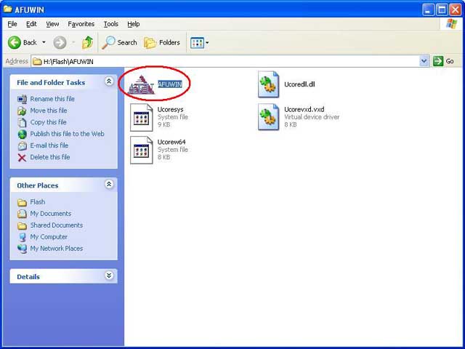Click the My Documents folder icon

coord(22,214)
